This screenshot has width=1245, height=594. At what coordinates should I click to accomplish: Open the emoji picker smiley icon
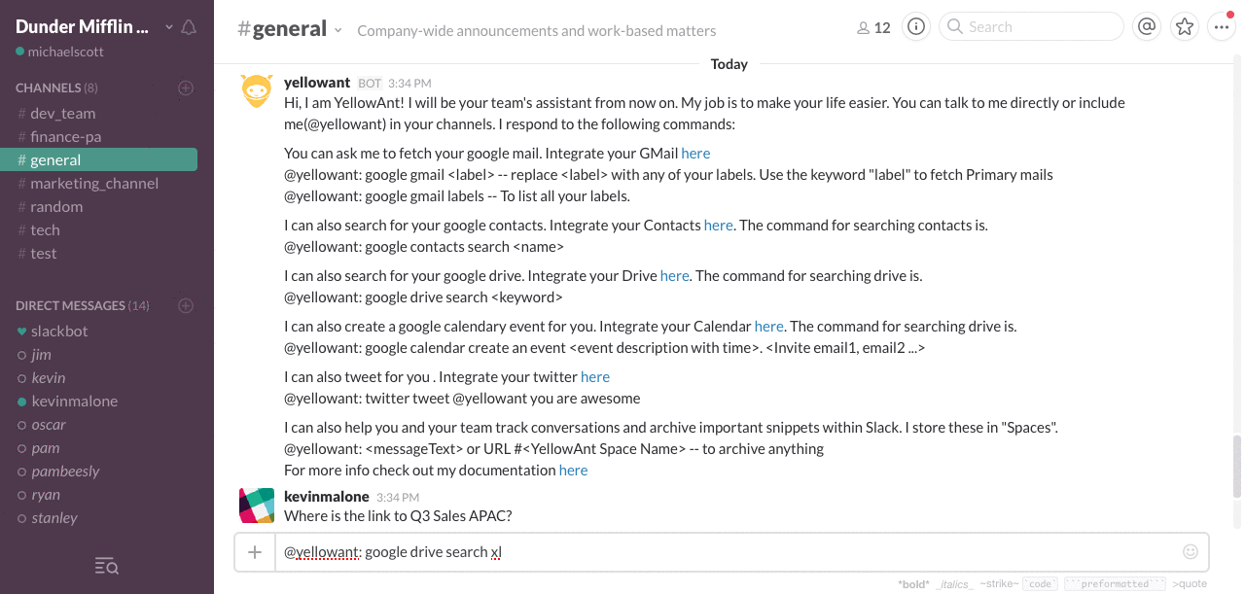(x=1191, y=552)
